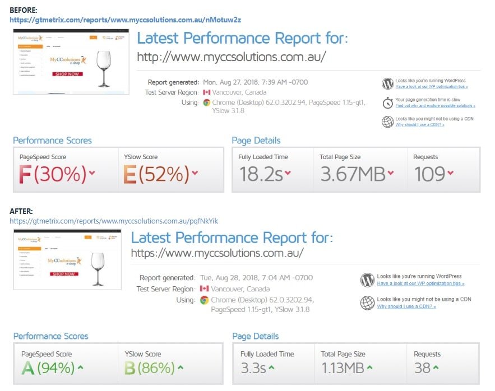Select the 3.67MB Total Page Size value

pyautogui.click(x=353, y=174)
